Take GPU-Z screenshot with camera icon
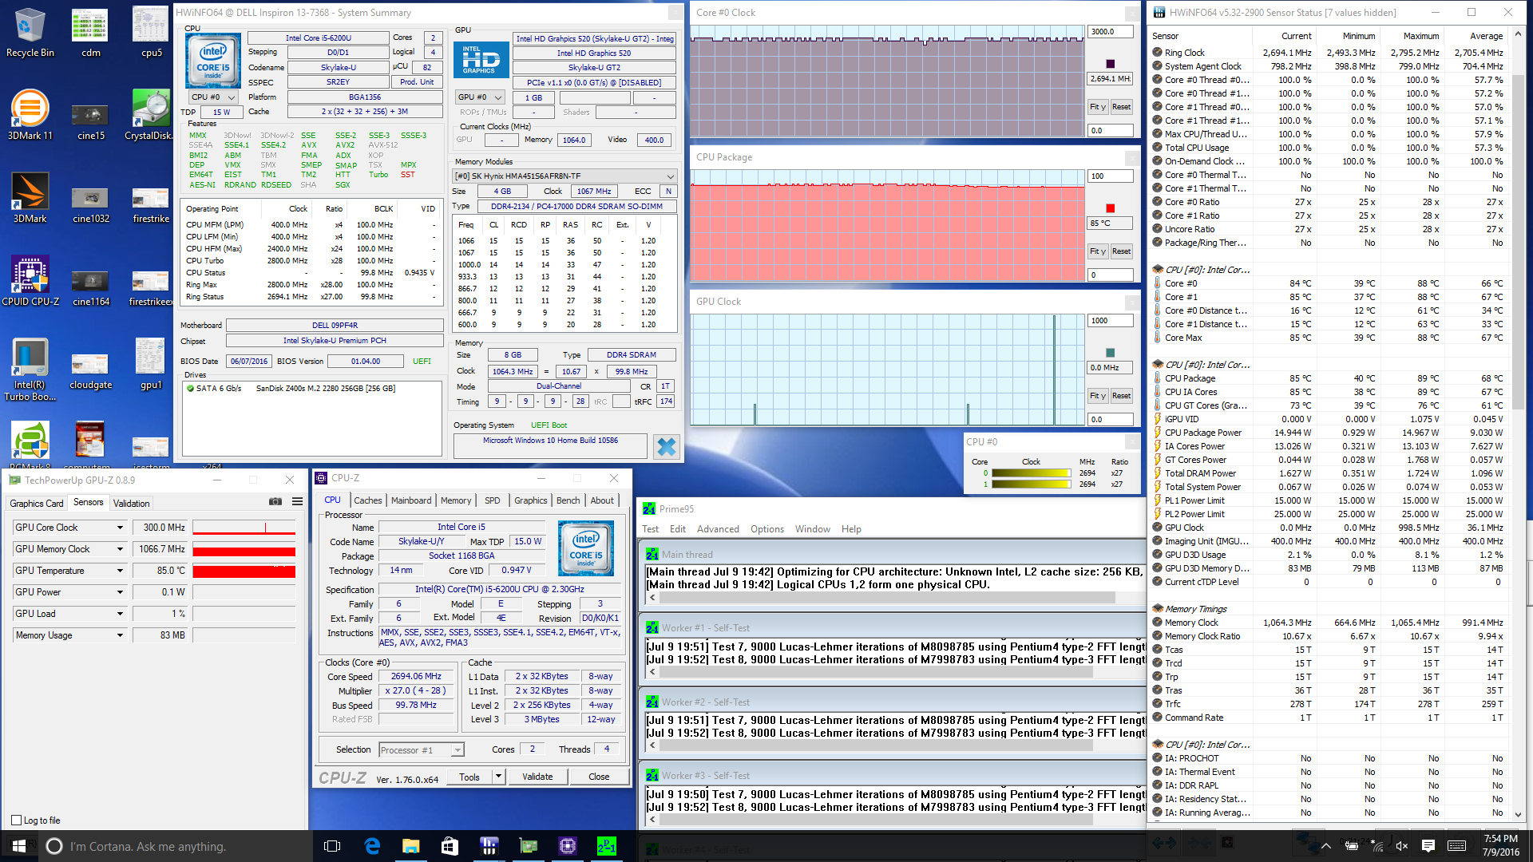 click(275, 502)
